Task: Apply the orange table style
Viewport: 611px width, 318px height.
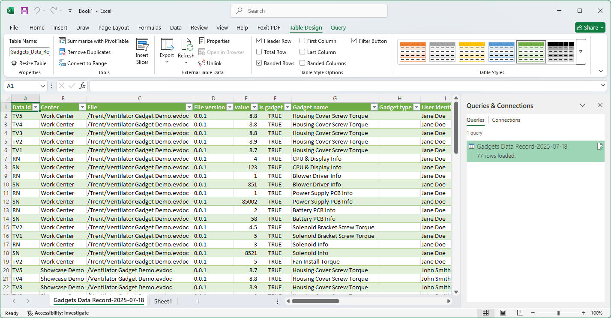Action: point(413,52)
